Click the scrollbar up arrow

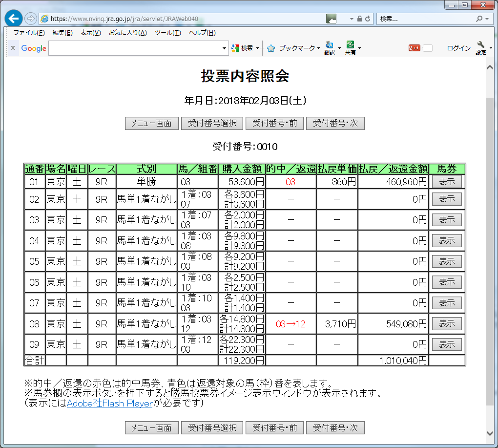pos(490,67)
